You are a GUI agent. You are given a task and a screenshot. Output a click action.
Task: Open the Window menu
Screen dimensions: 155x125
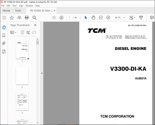point(29,6)
